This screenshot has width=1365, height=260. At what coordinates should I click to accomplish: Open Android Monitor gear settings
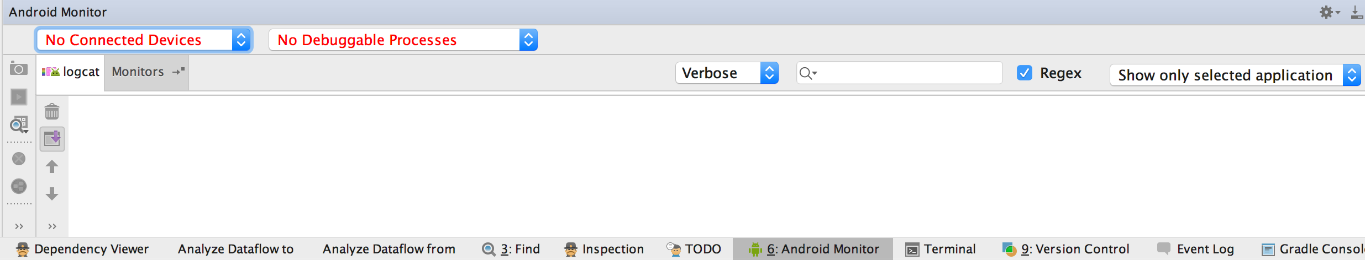point(1329,12)
